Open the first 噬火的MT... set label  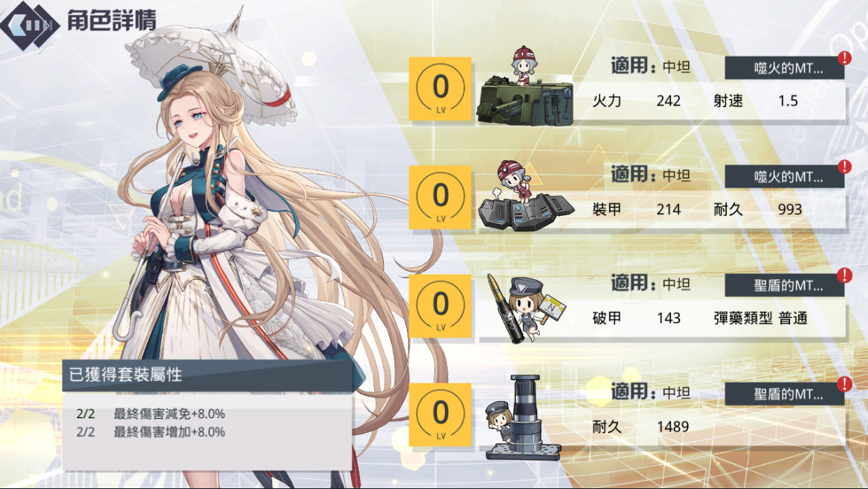(x=785, y=68)
